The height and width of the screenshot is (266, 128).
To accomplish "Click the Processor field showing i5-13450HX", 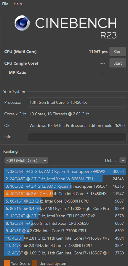I will (x=77, y=102).
